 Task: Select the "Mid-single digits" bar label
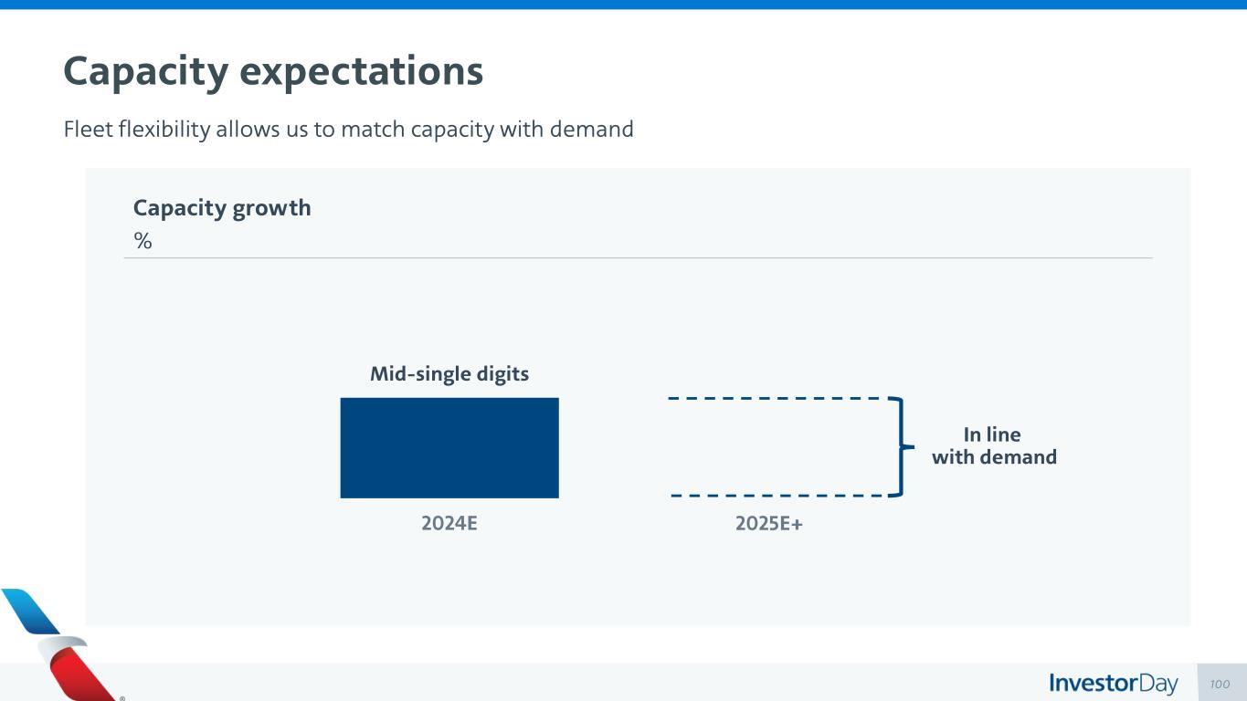pyautogui.click(x=449, y=374)
